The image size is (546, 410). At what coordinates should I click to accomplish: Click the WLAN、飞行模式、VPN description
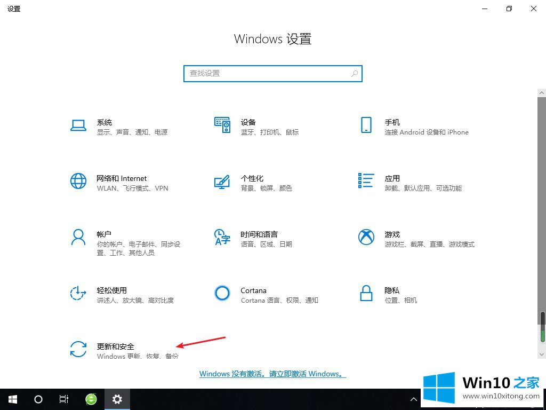132,188
